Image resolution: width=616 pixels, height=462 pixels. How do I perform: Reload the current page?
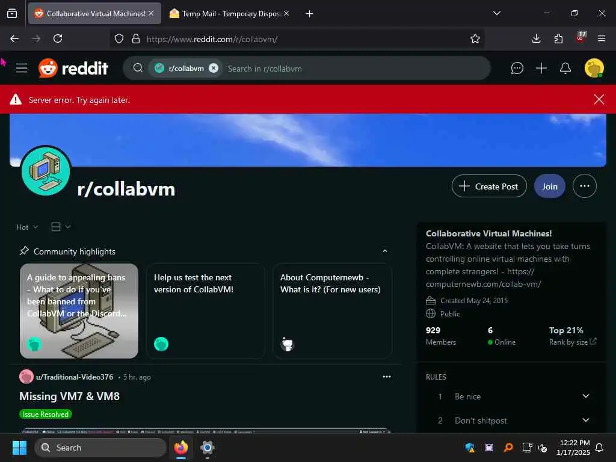(58, 38)
